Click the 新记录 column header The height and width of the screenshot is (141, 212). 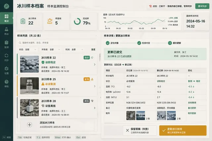click(x=168, y=71)
